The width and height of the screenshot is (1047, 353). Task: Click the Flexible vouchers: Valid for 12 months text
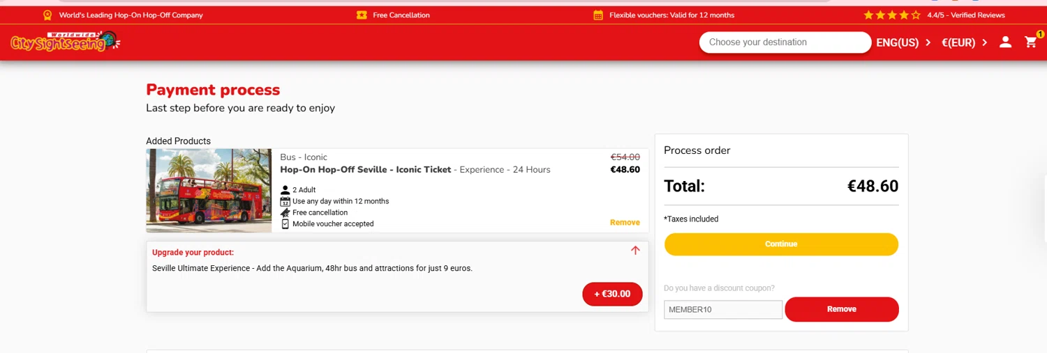pos(671,15)
